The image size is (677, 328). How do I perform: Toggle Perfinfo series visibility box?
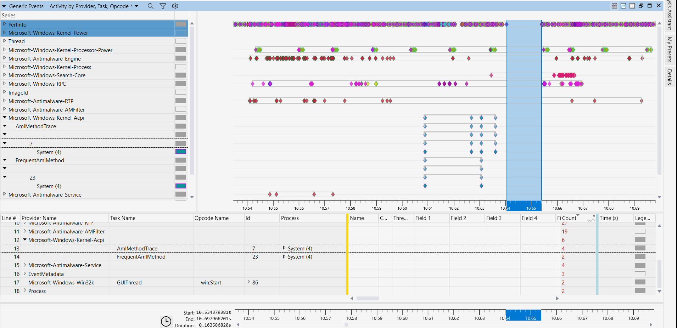pyautogui.click(x=181, y=24)
